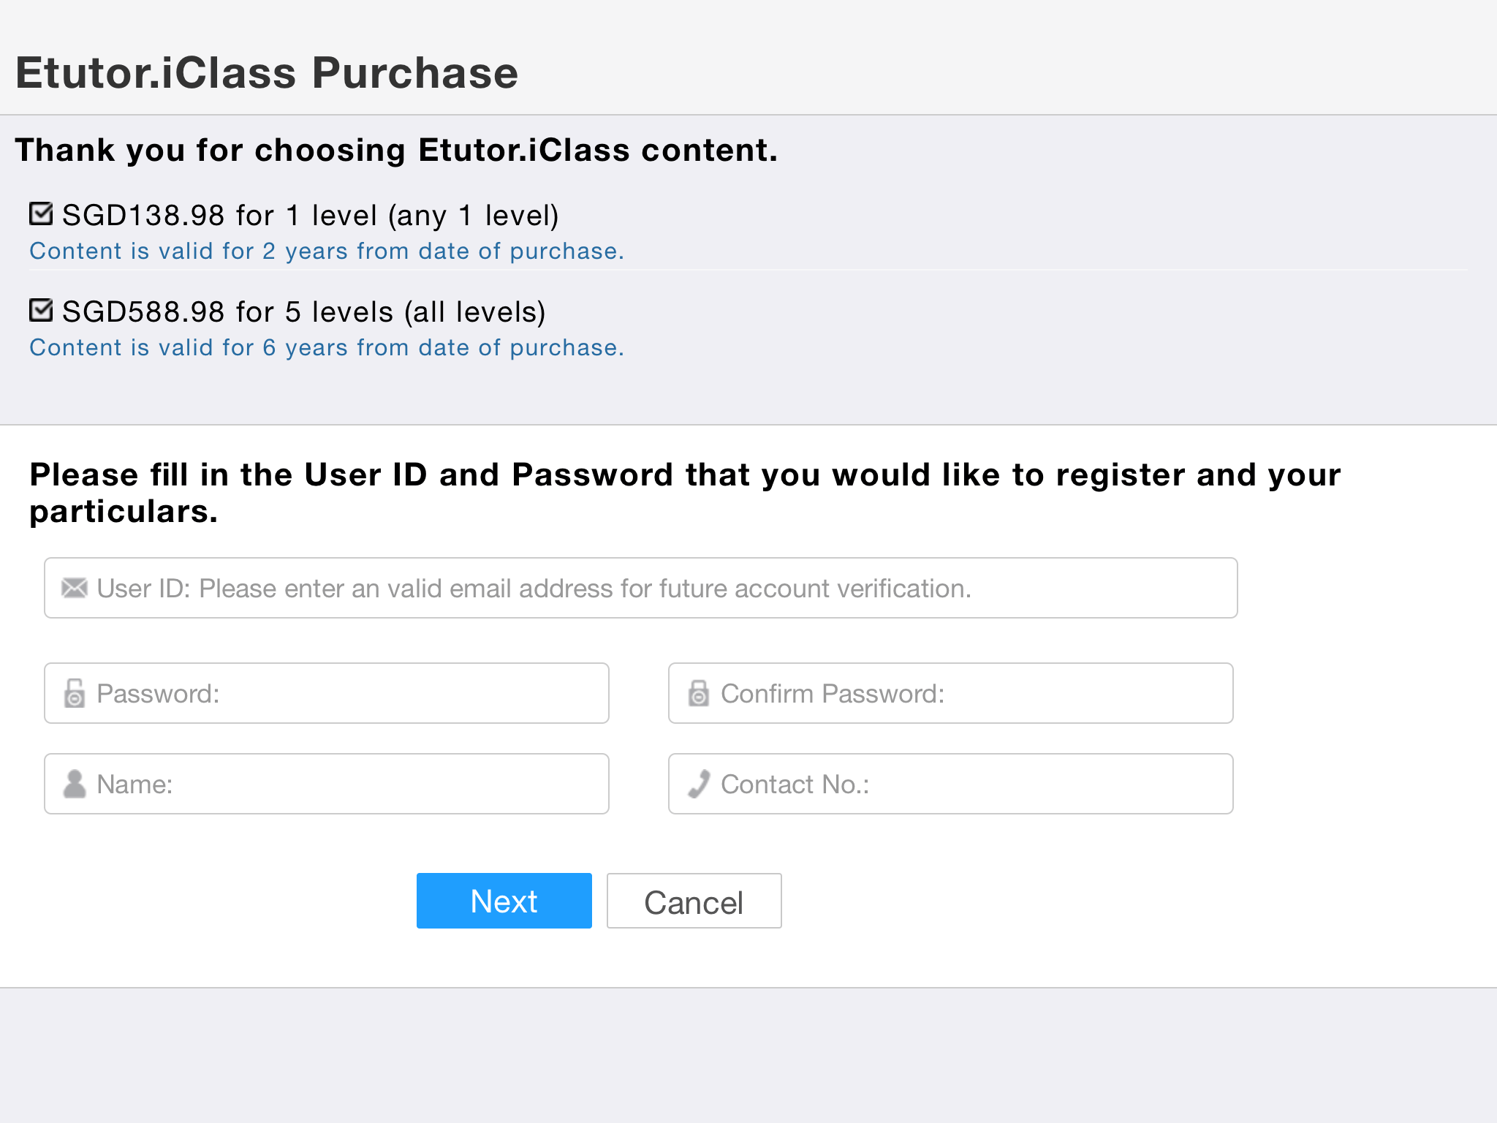Select the SGD588.98 for 5 levels option text
This screenshot has height=1123, width=1497.
(x=304, y=312)
